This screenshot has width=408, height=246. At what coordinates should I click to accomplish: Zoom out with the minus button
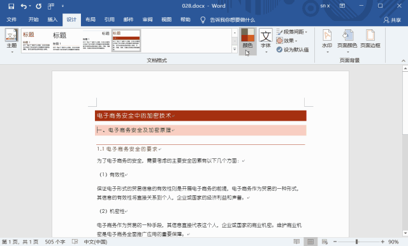tap(335, 242)
